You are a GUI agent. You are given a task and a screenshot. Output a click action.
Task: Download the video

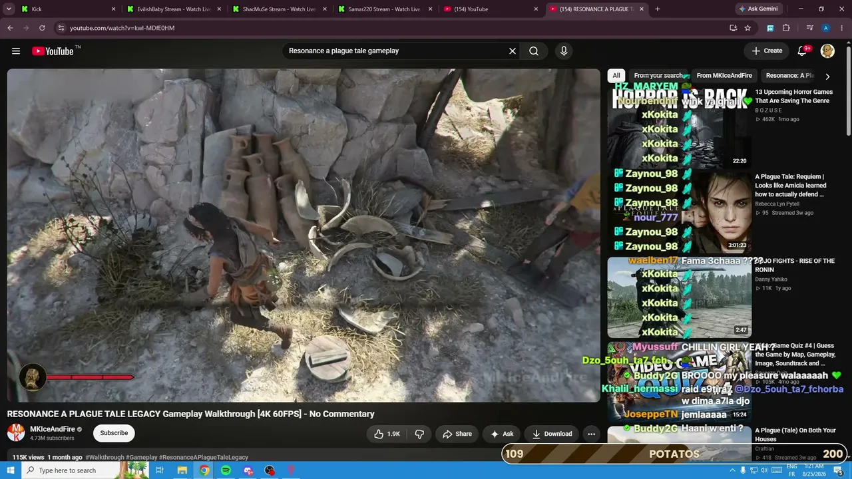point(552,434)
